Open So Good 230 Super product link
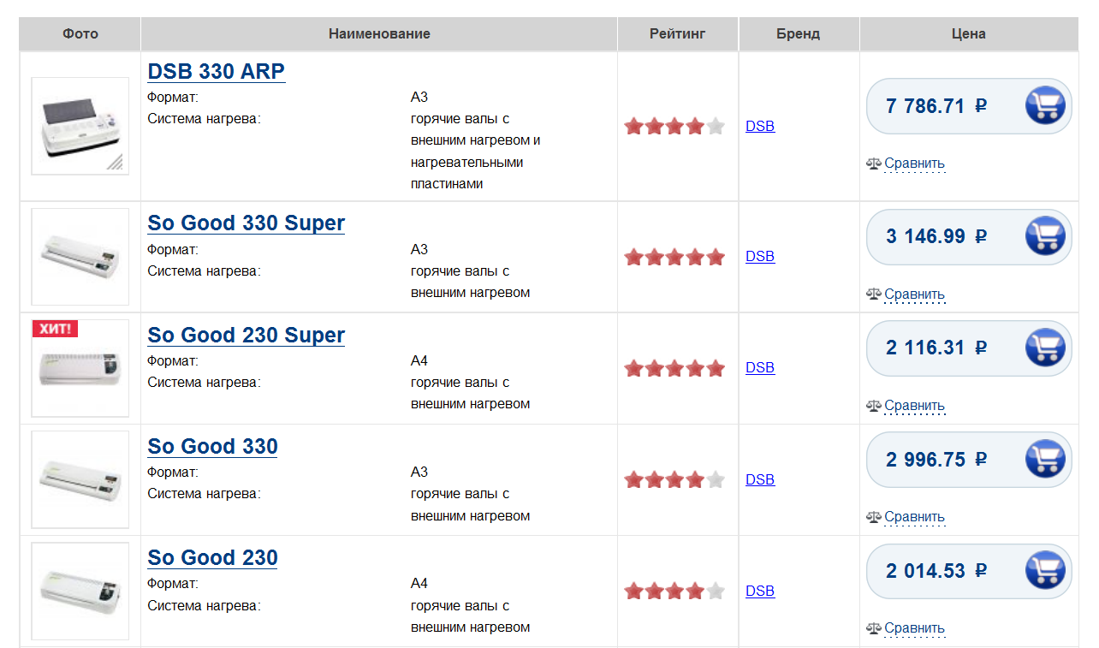This screenshot has height=648, width=1099. [x=247, y=335]
